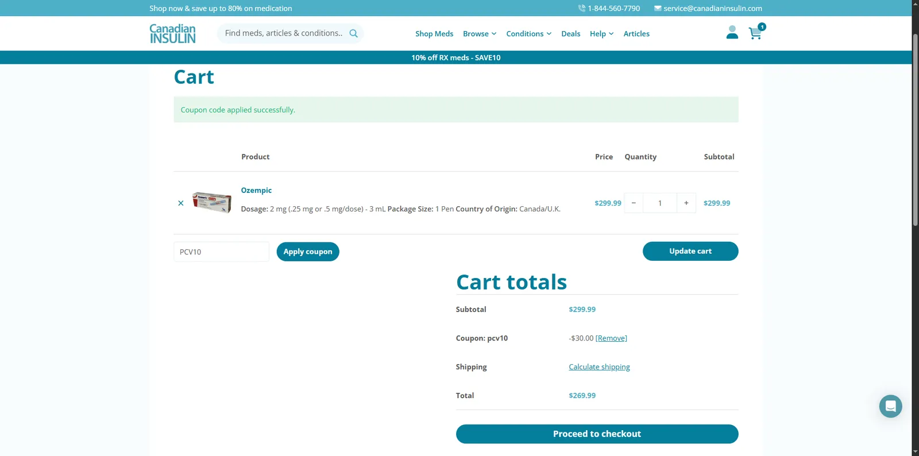Click the Ozempic quantity input box
Image resolution: width=919 pixels, height=456 pixels.
coord(660,203)
